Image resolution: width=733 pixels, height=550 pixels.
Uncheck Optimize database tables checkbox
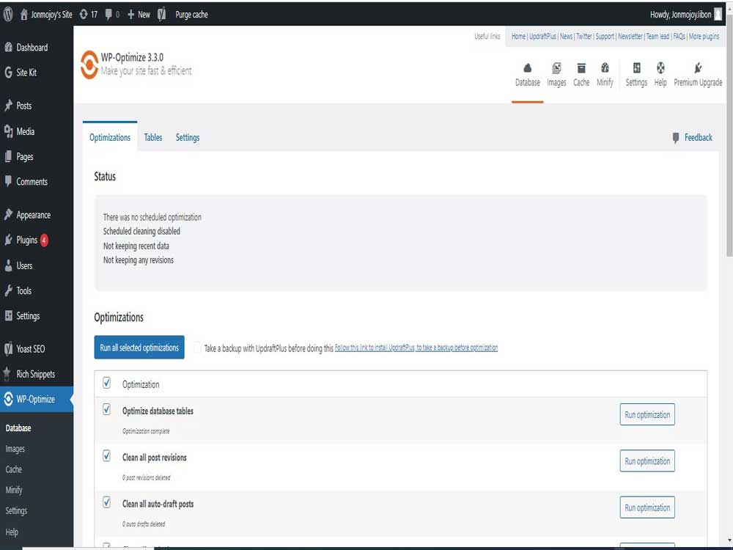(106, 410)
